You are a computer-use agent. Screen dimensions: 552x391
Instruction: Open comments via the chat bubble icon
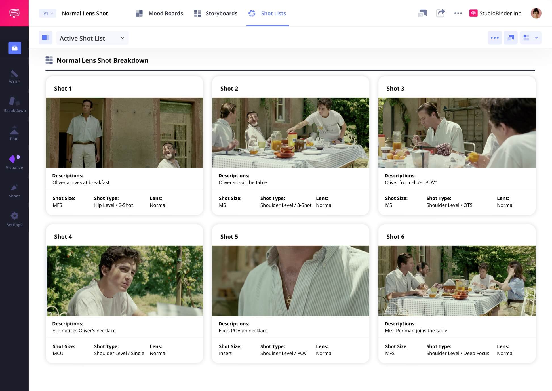422,13
